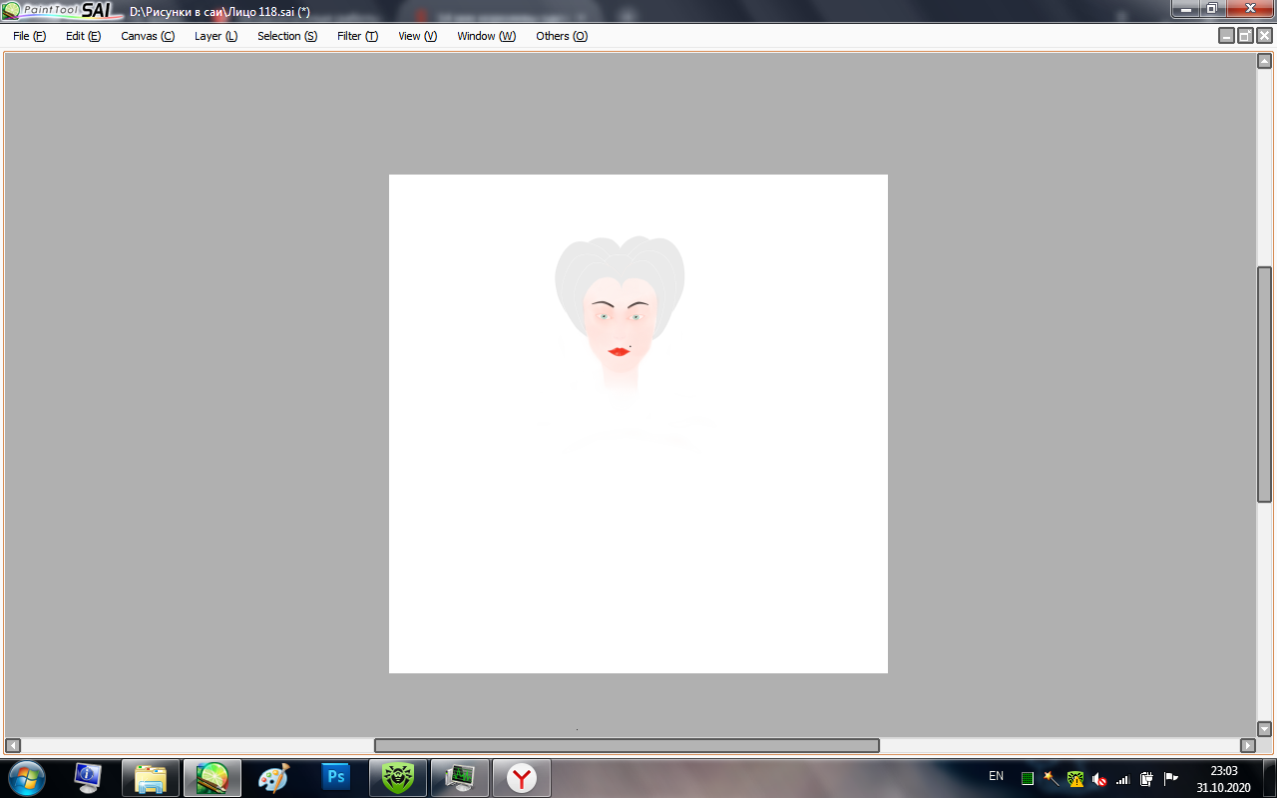Click the Windows Start button
The image size is (1279, 798).
tap(26, 777)
